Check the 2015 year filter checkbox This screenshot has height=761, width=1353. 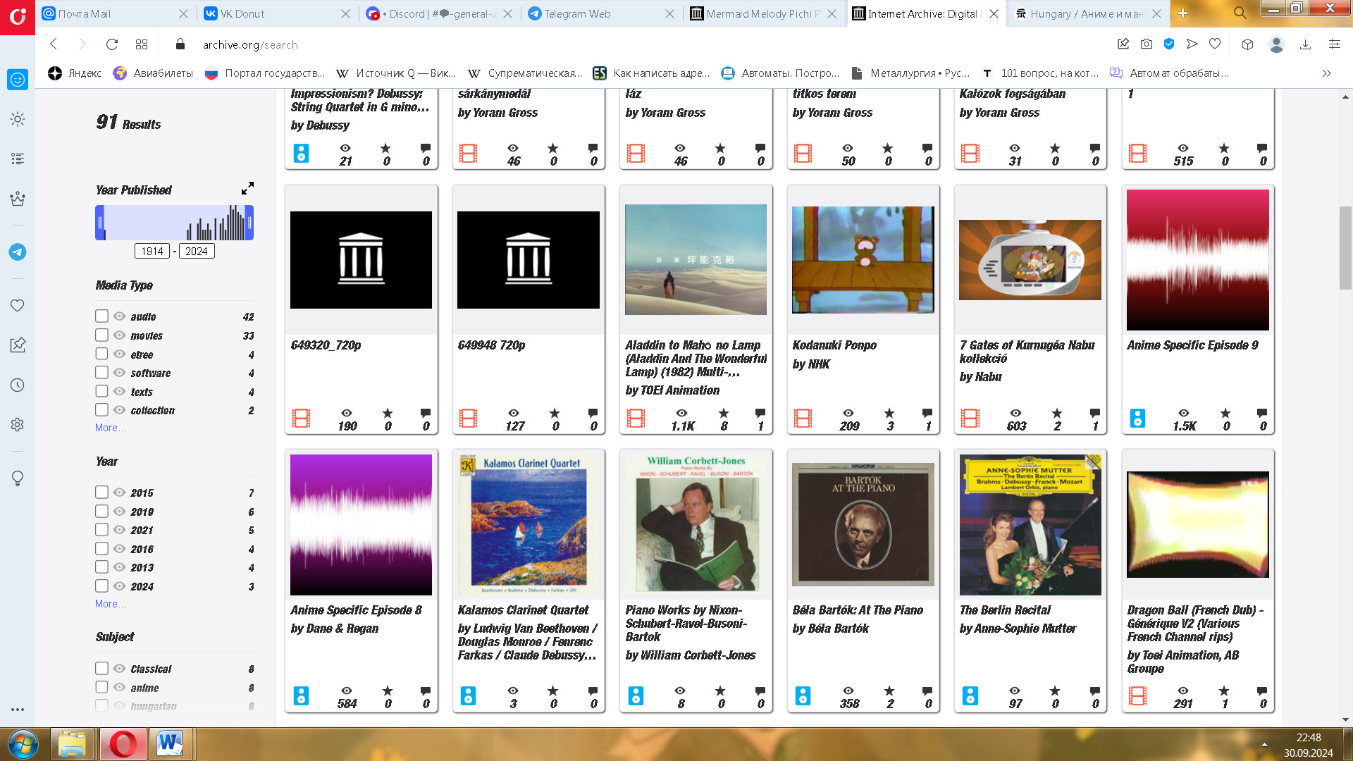pos(102,493)
